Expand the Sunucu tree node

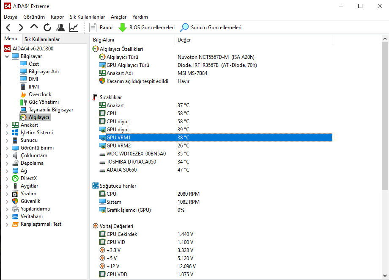(7, 140)
